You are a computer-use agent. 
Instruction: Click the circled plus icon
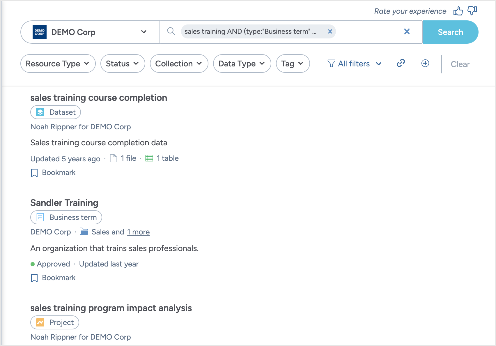425,63
